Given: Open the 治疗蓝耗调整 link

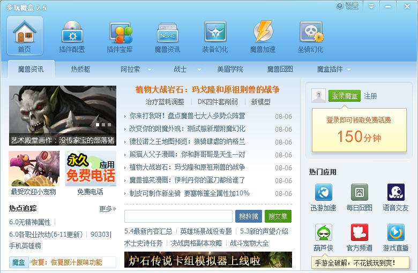Looking at the screenshot, I should (x=165, y=102).
